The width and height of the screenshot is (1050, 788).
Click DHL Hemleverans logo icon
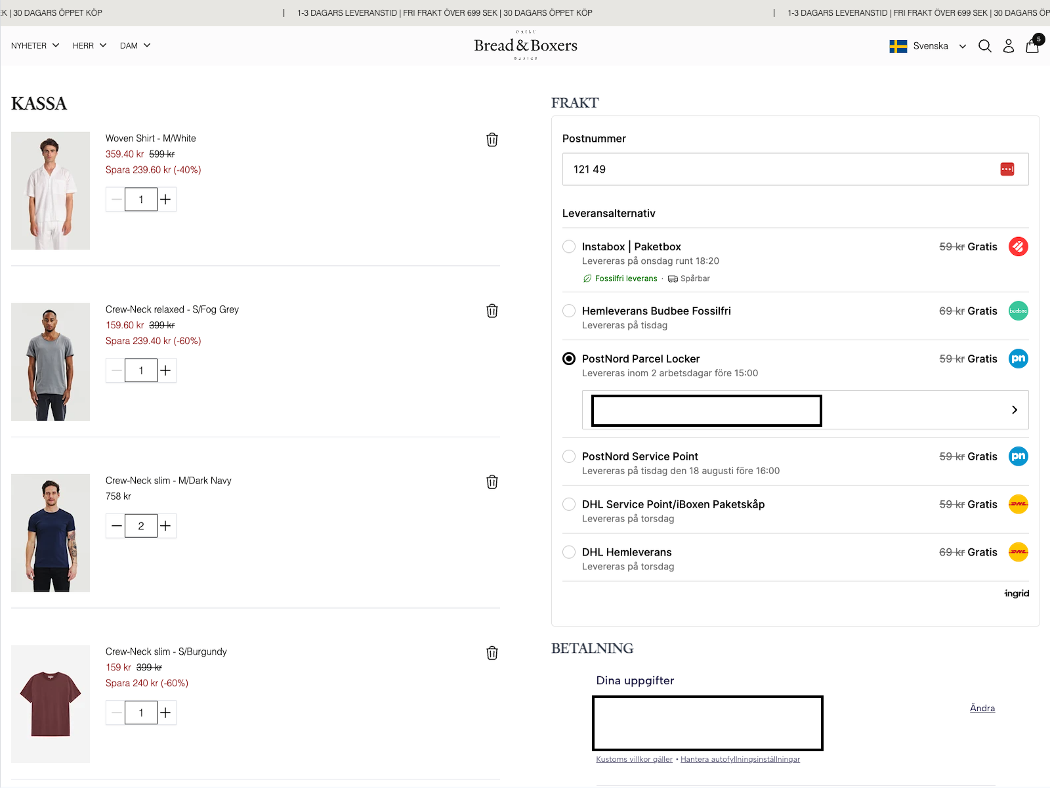tap(1018, 552)
